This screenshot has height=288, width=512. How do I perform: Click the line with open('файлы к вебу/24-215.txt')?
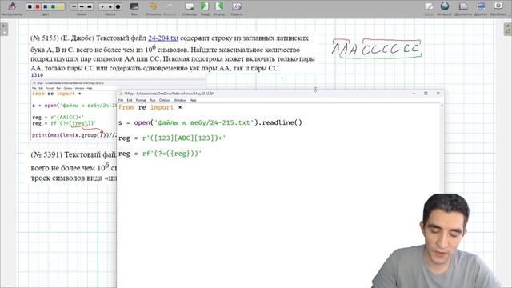(210, 122)
